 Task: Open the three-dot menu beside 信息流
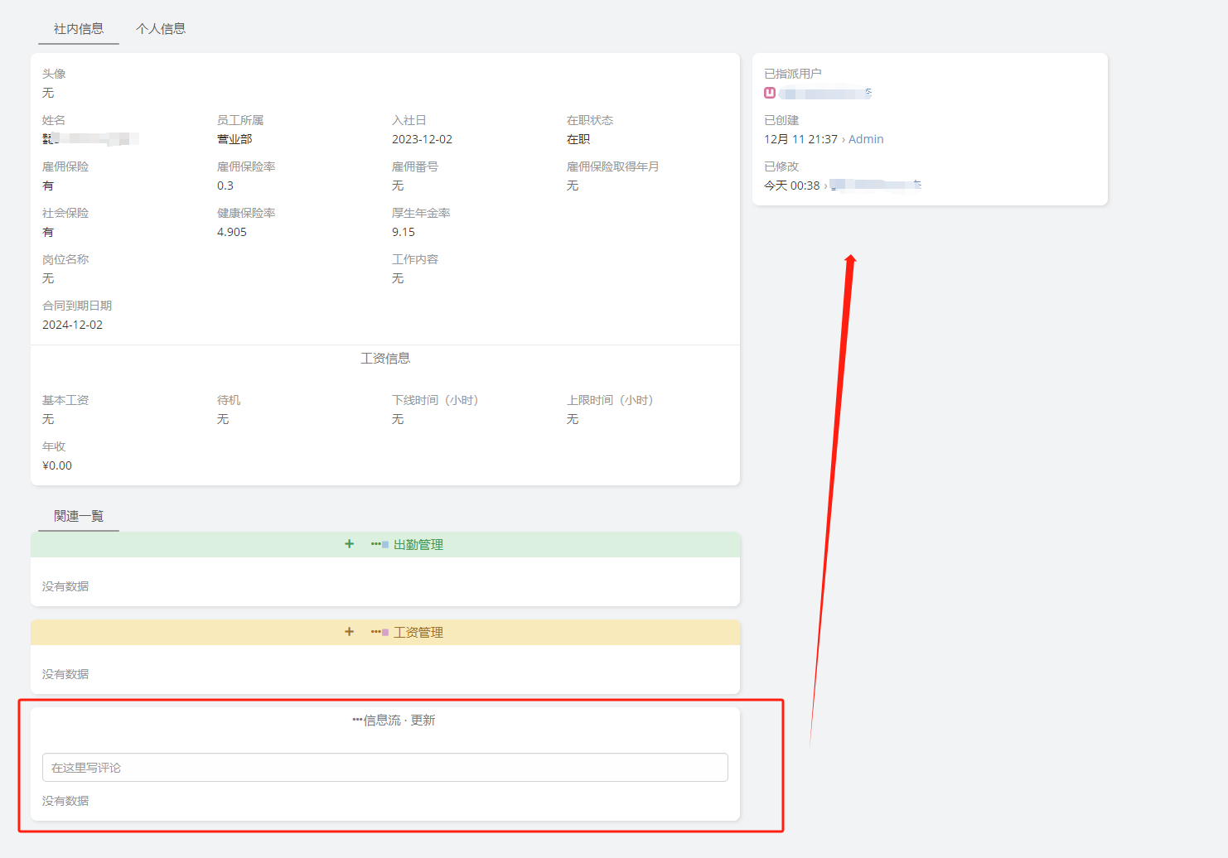click(357, 720)
